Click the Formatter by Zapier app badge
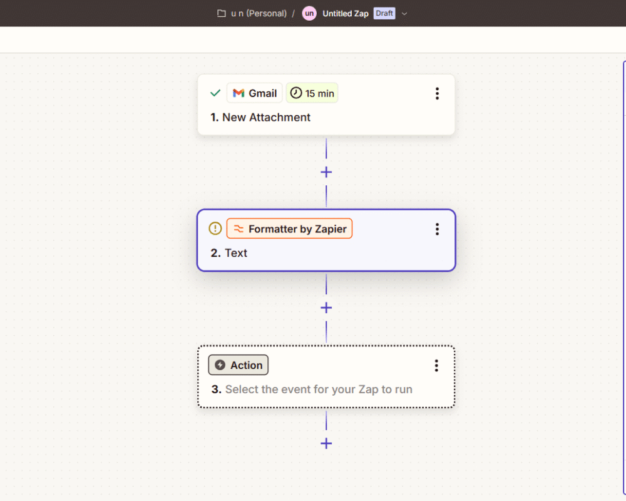626x501 pixels. 289,229
